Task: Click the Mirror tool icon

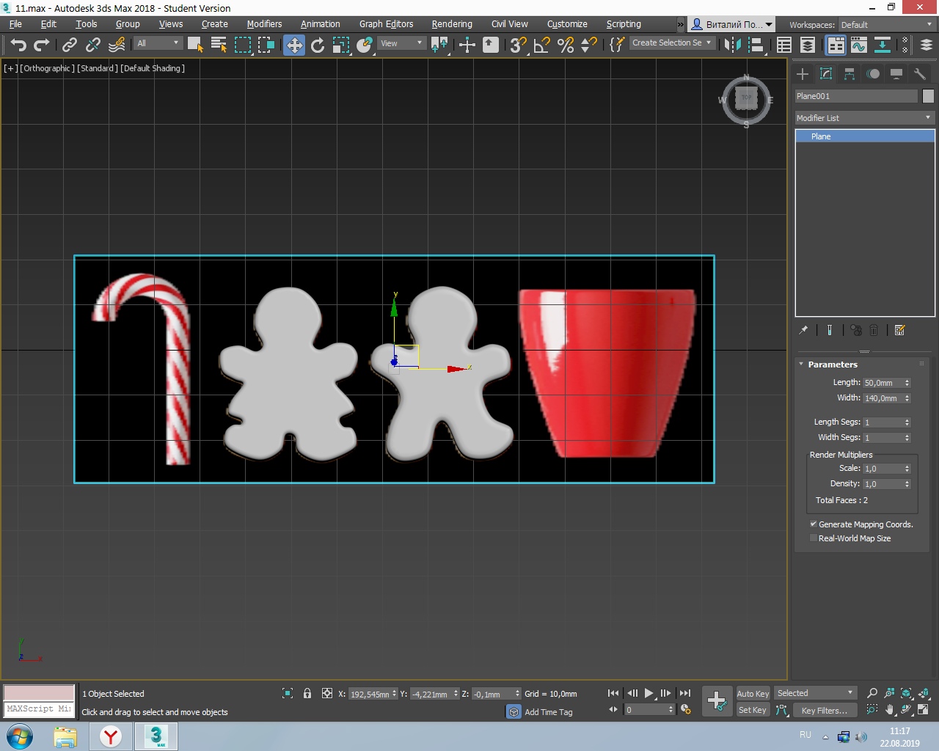Action: coord(732,45)
